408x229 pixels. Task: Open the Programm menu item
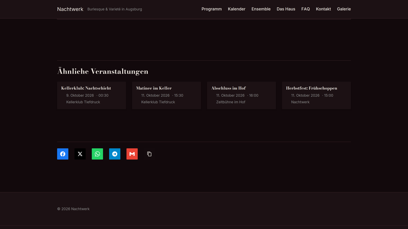[x=212, y=9]
